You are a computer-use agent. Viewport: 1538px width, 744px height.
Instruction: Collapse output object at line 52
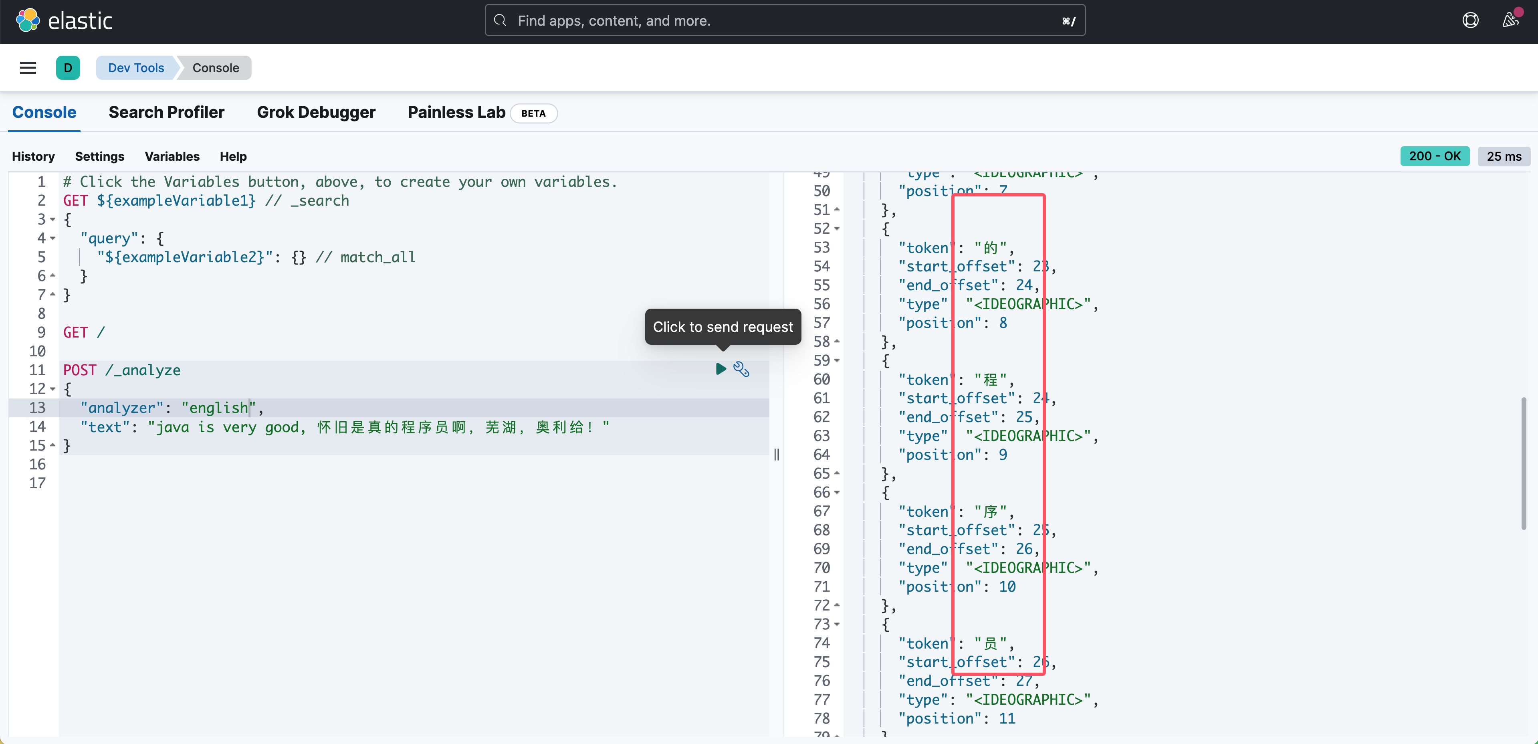[x=836, y=229]
